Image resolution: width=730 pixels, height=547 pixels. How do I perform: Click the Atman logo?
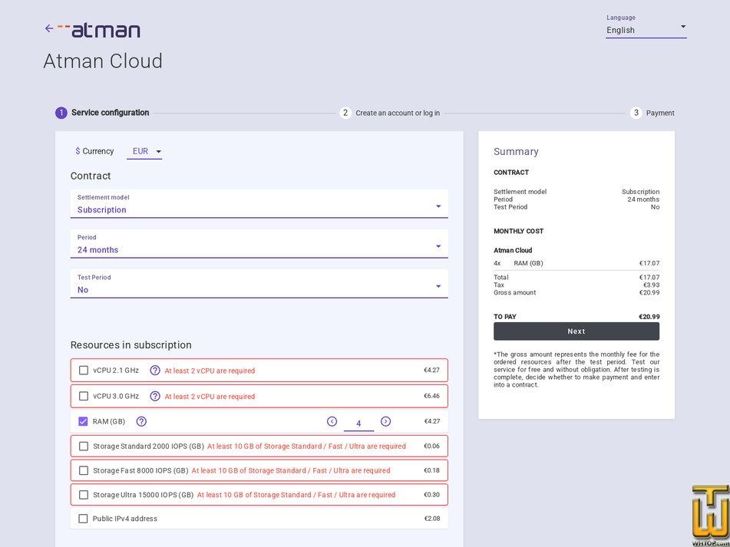(x=99, y=30)
